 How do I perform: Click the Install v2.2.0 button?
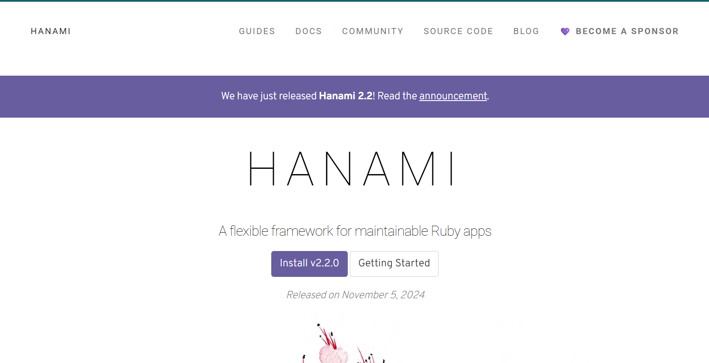(x=309, y=263)
